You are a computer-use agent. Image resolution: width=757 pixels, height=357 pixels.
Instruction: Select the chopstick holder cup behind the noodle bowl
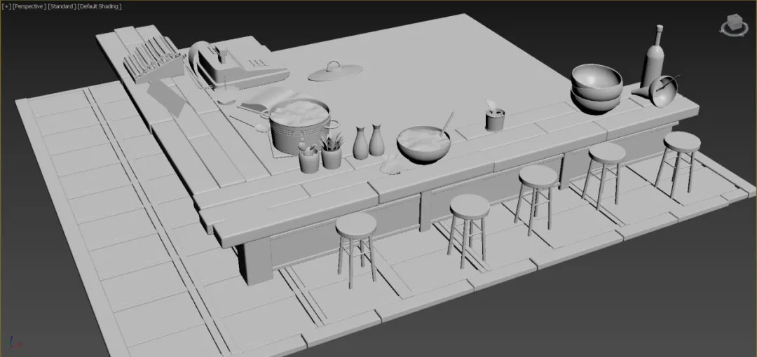click(496, 118)
